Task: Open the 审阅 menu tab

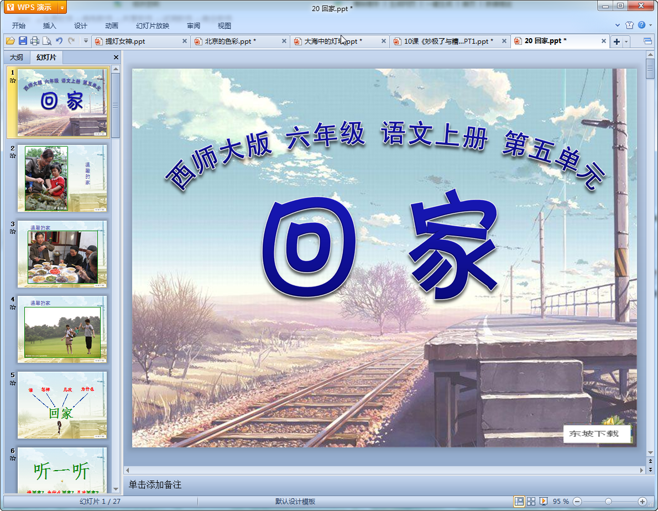Action: [194, 25]
